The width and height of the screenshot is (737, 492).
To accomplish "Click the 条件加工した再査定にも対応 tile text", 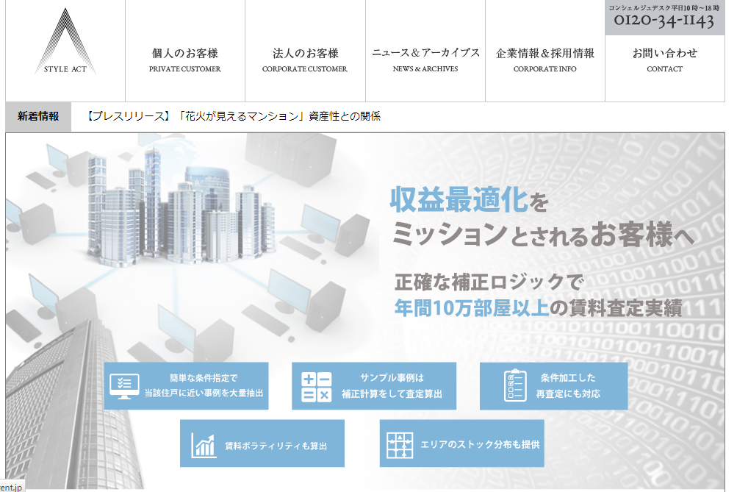I will click(568, 385).
